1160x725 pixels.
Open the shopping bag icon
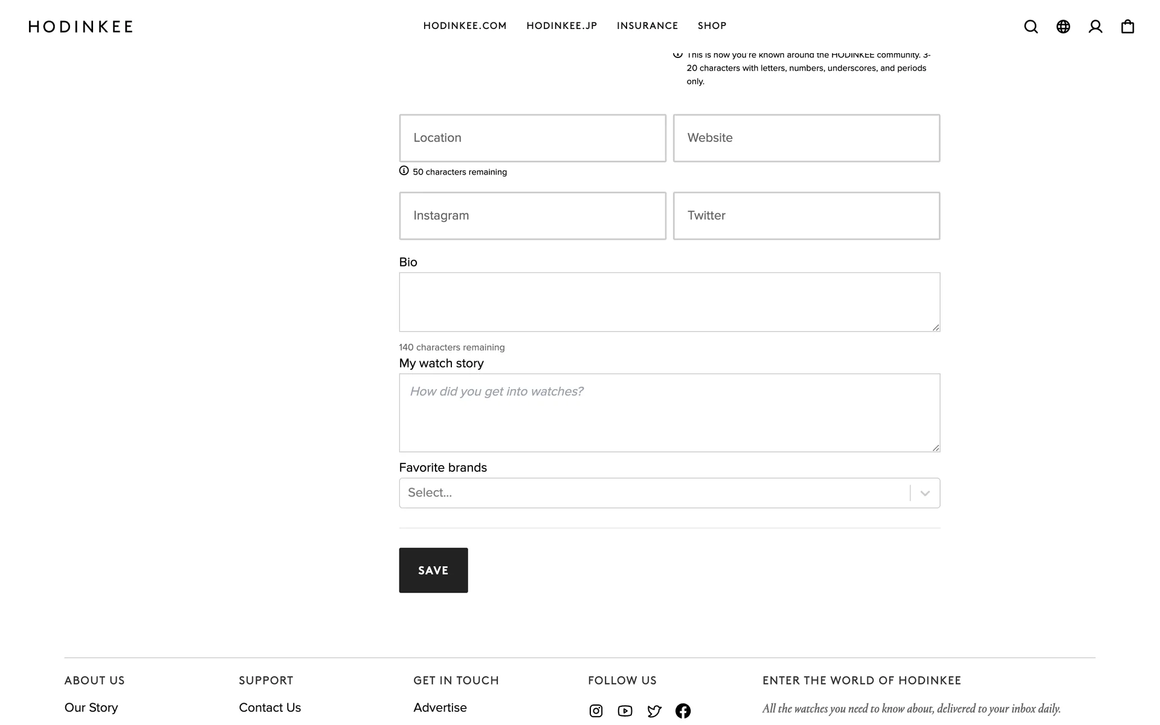click(x=1127, y=27)
